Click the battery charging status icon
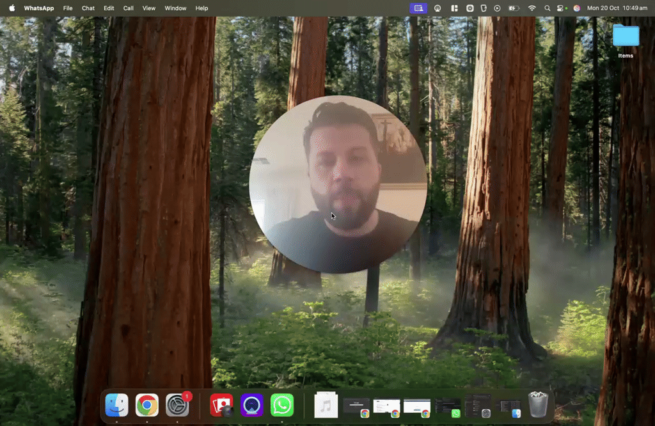 514,8
